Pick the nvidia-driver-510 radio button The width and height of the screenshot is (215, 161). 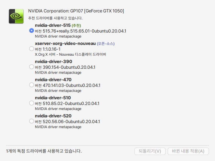point(32,103)
